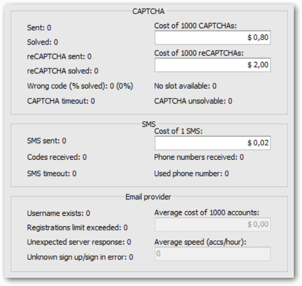Image resolution: width=302 pixels, height=286 pixels.
Task: Click the SMS sent statistic
Action: (x=46, y=141)
